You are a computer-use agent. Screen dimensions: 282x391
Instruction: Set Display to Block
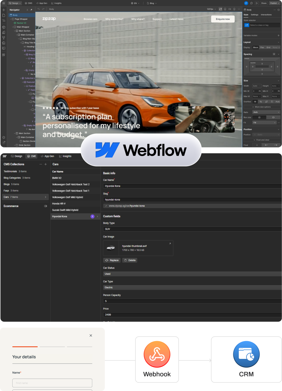point(256,47)
